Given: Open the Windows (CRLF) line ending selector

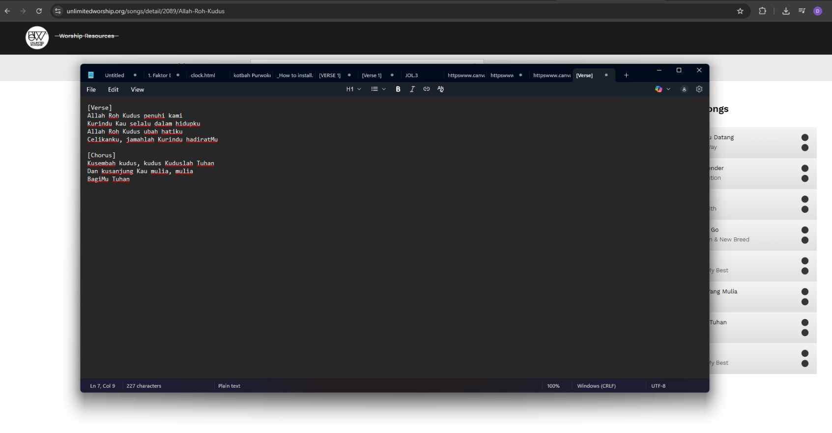Looking at the screenshot, I should (x=596, y=386).
